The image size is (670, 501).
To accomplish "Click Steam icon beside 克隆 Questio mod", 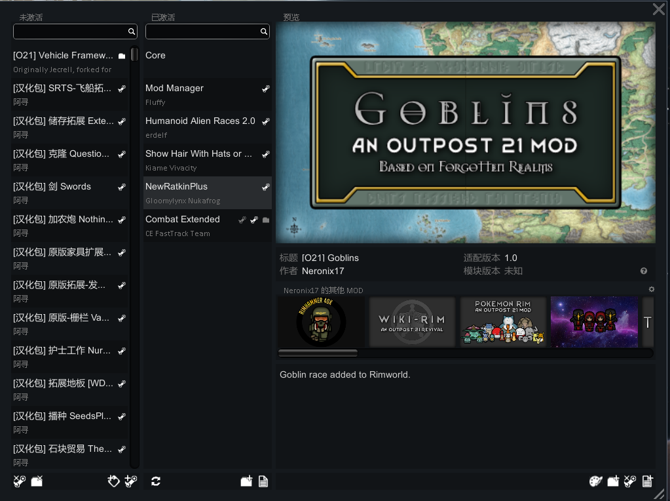I will click(122, 154).
